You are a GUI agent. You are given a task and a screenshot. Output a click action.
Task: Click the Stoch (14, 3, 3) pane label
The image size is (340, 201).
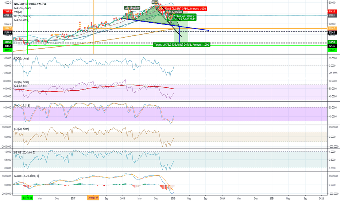coord(22,105)
